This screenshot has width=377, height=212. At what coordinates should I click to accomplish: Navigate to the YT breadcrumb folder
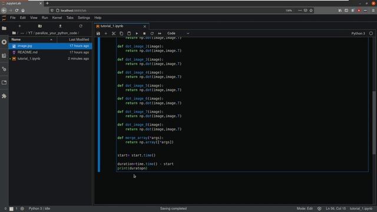point(30,33)
